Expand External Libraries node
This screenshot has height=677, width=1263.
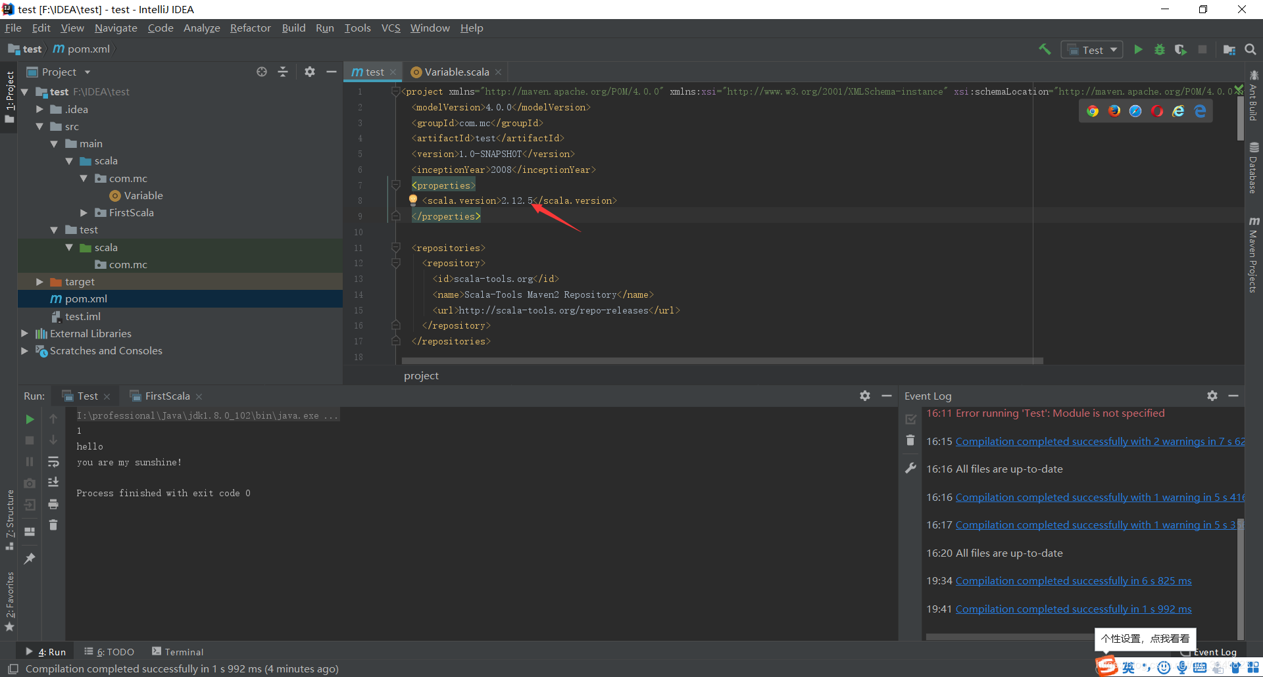point(24,333)
